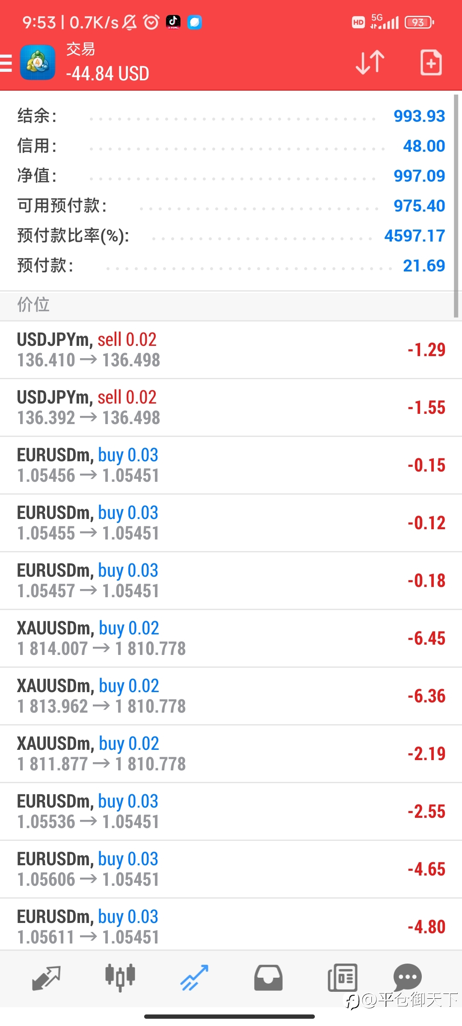Open the Quotes tab arrows icon
The width and height of the screenshot is (462, 1026).
[46, 978]
